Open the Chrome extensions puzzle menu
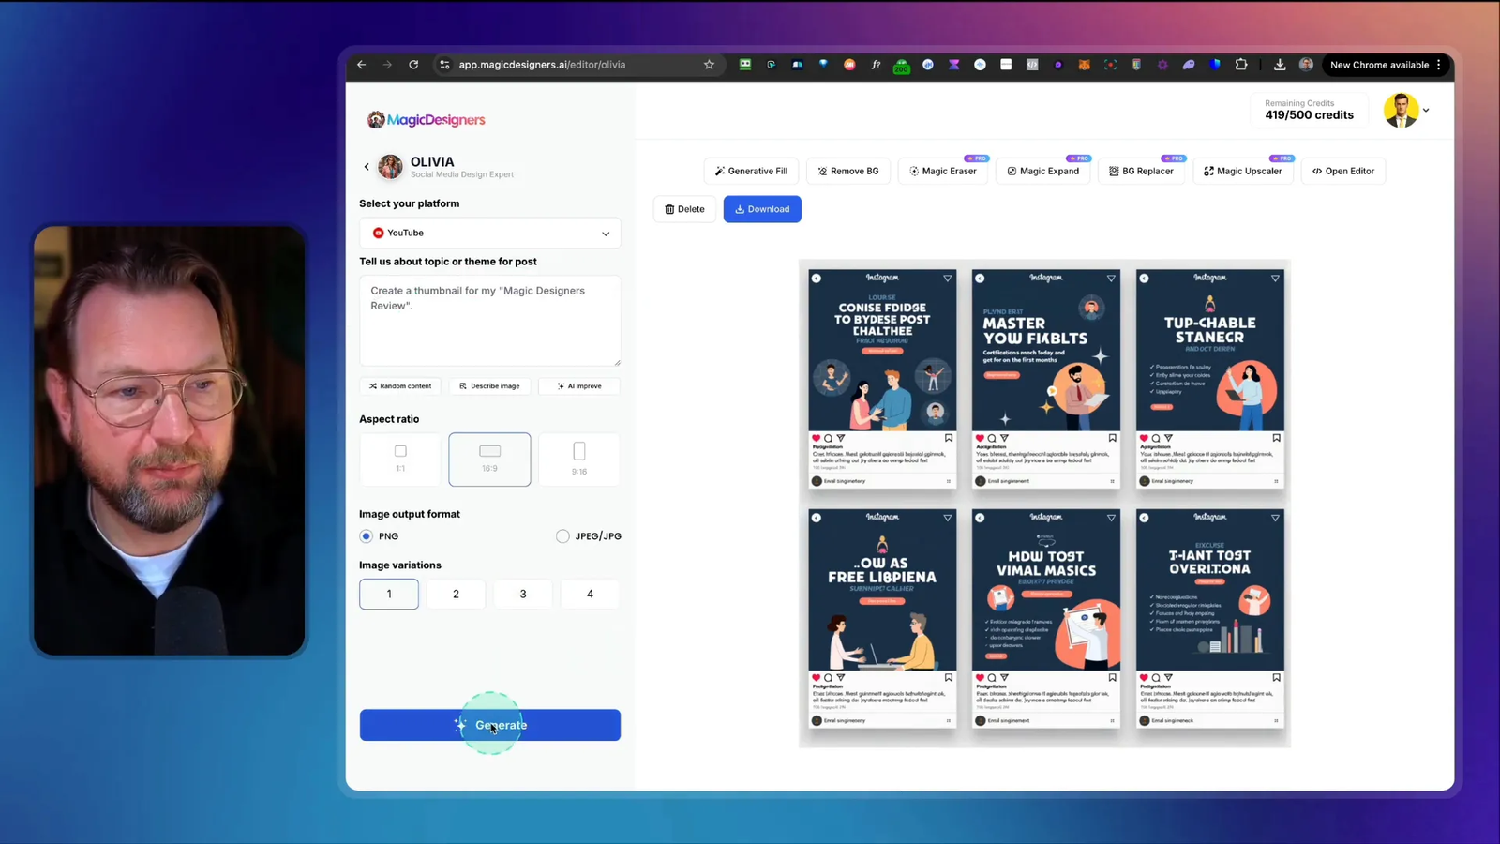 tap(1241, 65)
